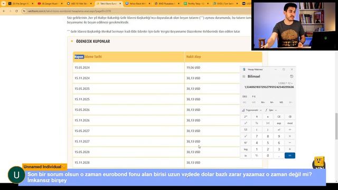Screen dimensions: 338x190
Task: Open the calculator navigation menu
Action: 244,77
